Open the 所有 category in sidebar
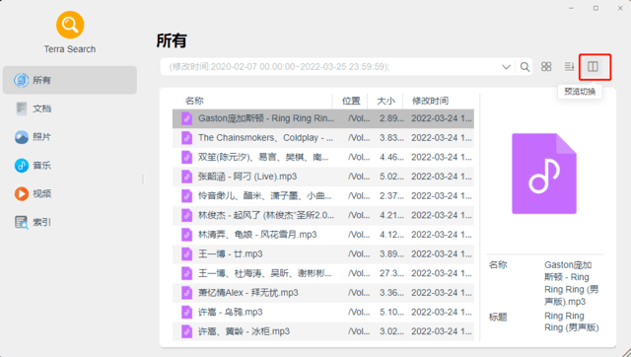The image size is (631, 357). click(x=70, y=80)
